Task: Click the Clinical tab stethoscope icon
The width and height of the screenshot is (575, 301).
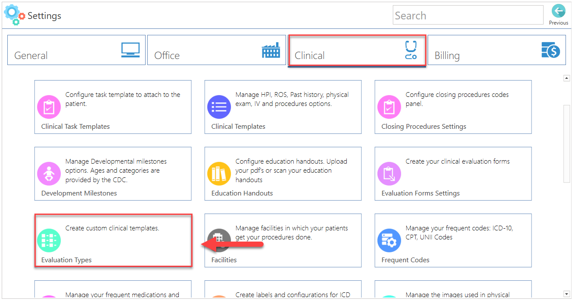Action: pyautogui.click(x=411, y=50)
